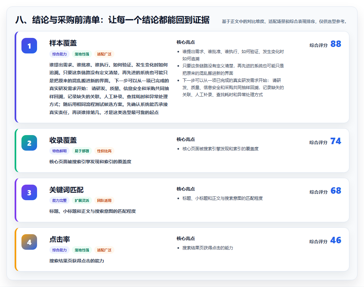Select 适配广泛 tag under 样本覆盖
Viewport: 364px width, 287px height.
[x=104, y=54]
